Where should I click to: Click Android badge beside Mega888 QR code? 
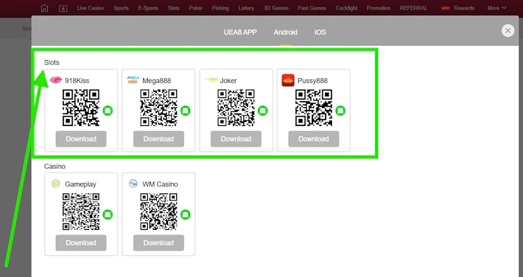coord(185,111)
